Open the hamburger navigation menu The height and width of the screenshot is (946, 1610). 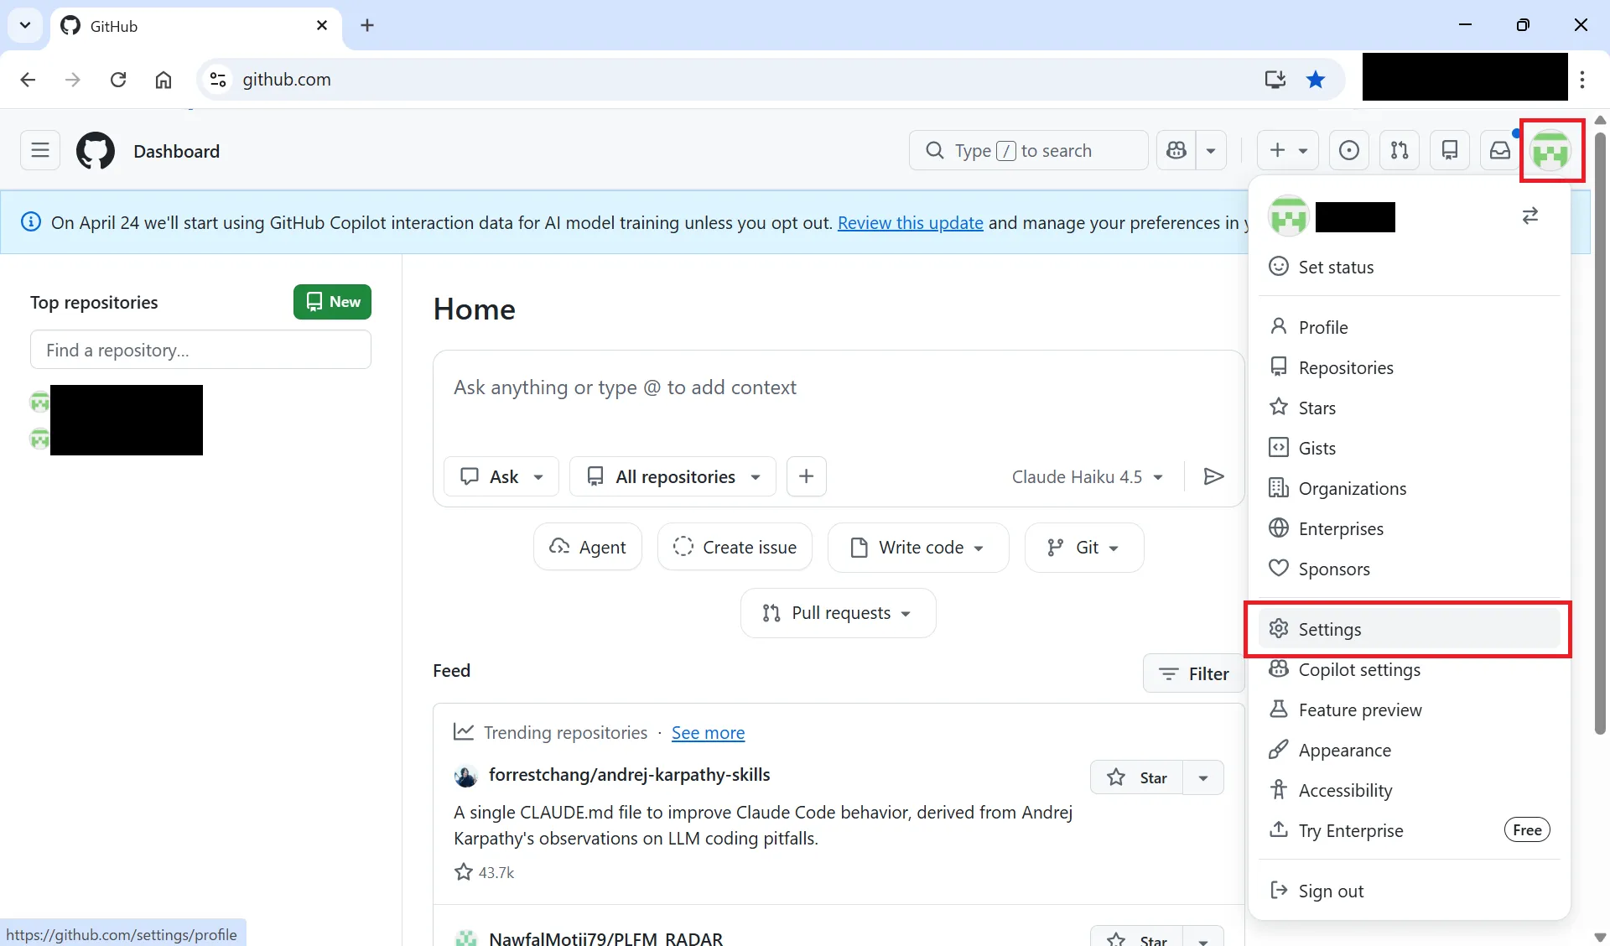click(39, 151)
